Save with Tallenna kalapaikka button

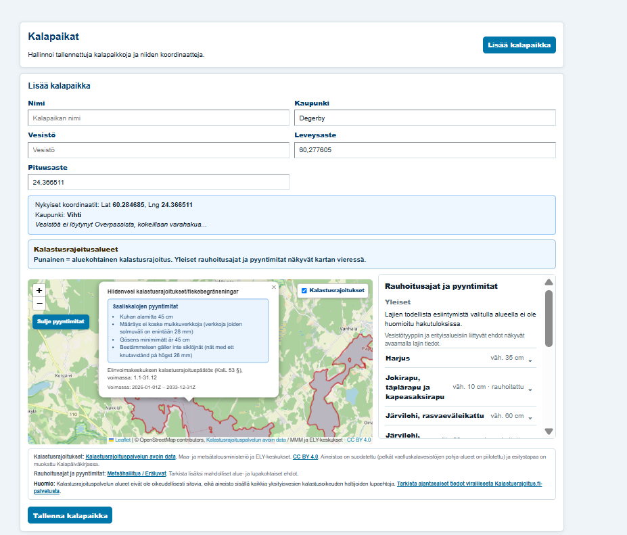70,515
